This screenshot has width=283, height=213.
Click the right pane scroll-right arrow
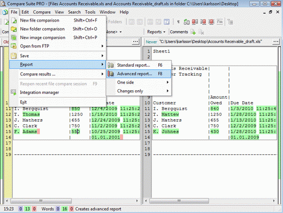[274, 201]
